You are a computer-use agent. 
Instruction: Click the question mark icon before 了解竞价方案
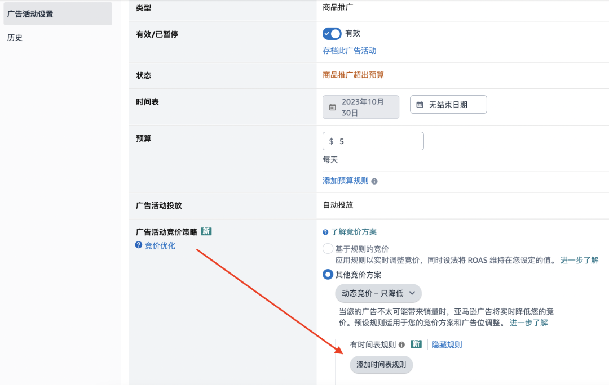coord(325,231)
